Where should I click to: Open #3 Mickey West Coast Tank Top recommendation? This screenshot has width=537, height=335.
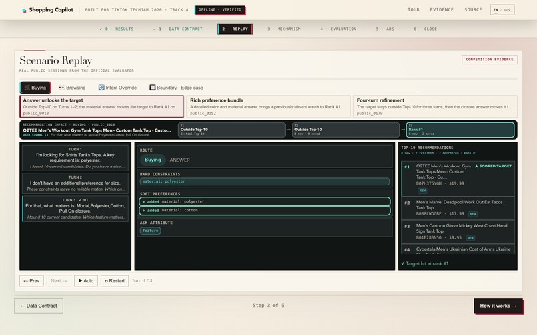tap(458, 231)
